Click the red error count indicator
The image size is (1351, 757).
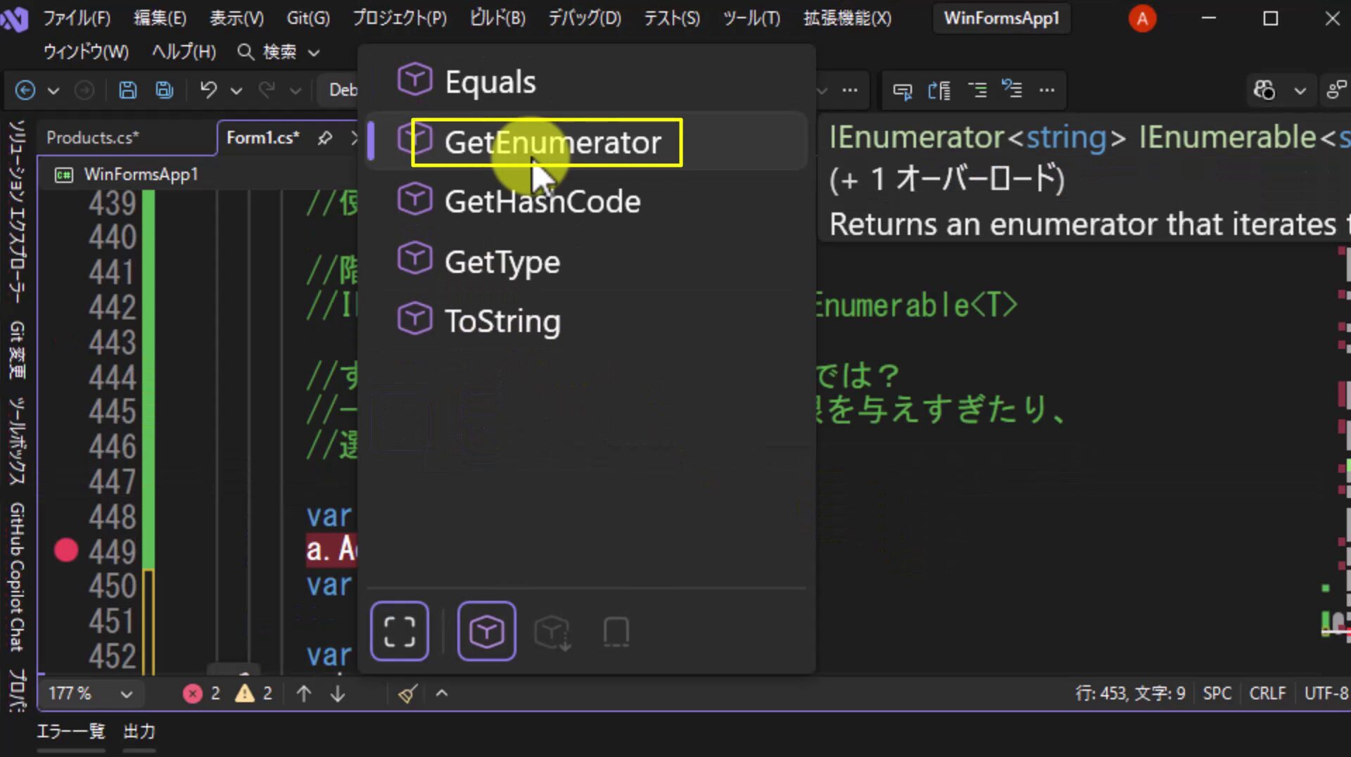(202, 694)
